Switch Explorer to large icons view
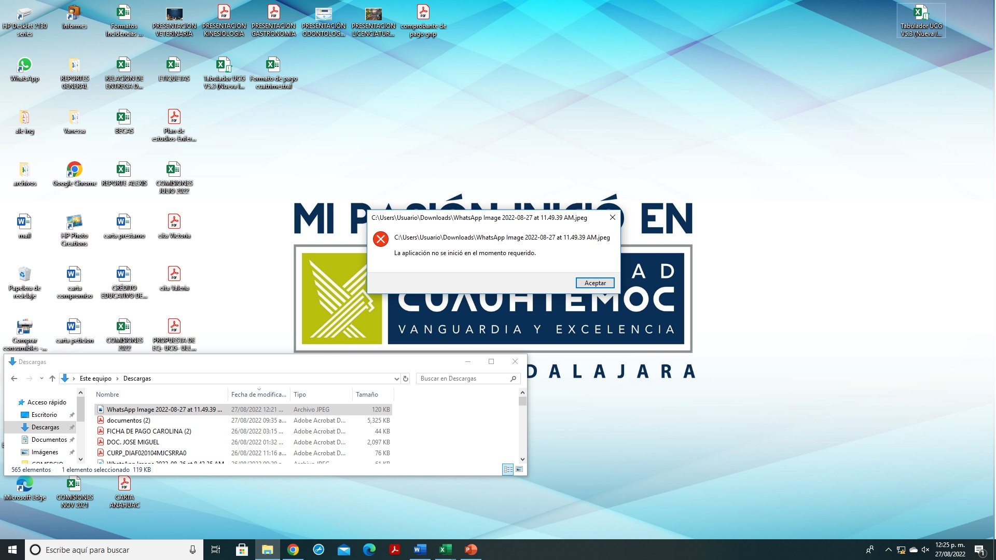 click(x=519, y=469)
